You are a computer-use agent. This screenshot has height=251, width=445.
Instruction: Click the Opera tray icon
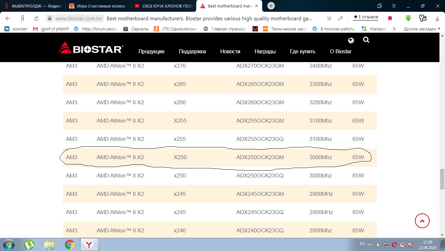tap(395, 244)
